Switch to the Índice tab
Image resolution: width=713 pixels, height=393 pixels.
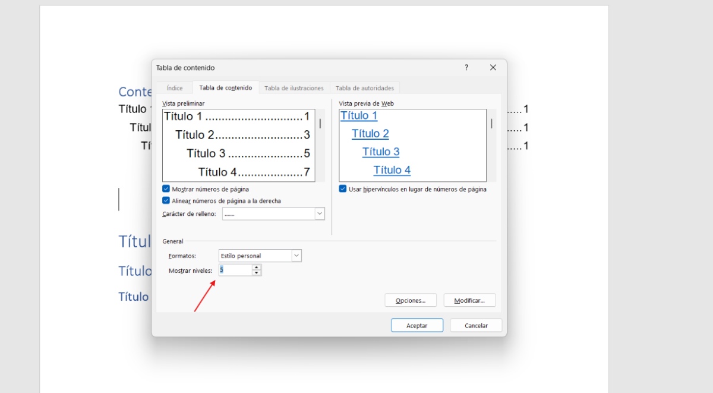(175, 88)
